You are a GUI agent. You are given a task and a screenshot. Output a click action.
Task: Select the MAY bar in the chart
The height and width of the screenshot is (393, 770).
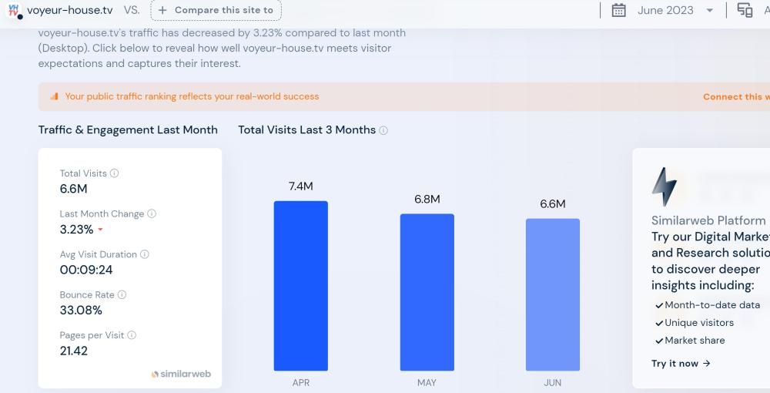point(427,292)
